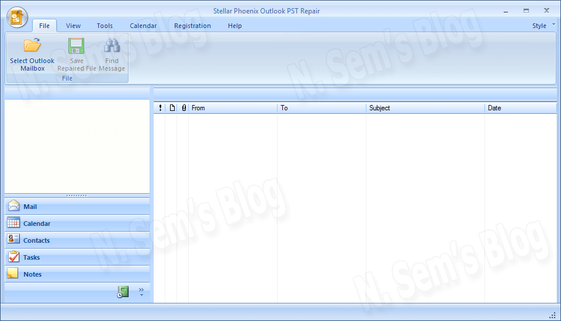
Task: Click the Calendar grid icon
Action: click(13, 222)
